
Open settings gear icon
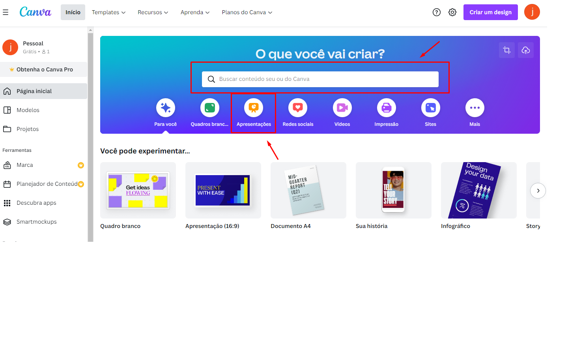[452, 12]
